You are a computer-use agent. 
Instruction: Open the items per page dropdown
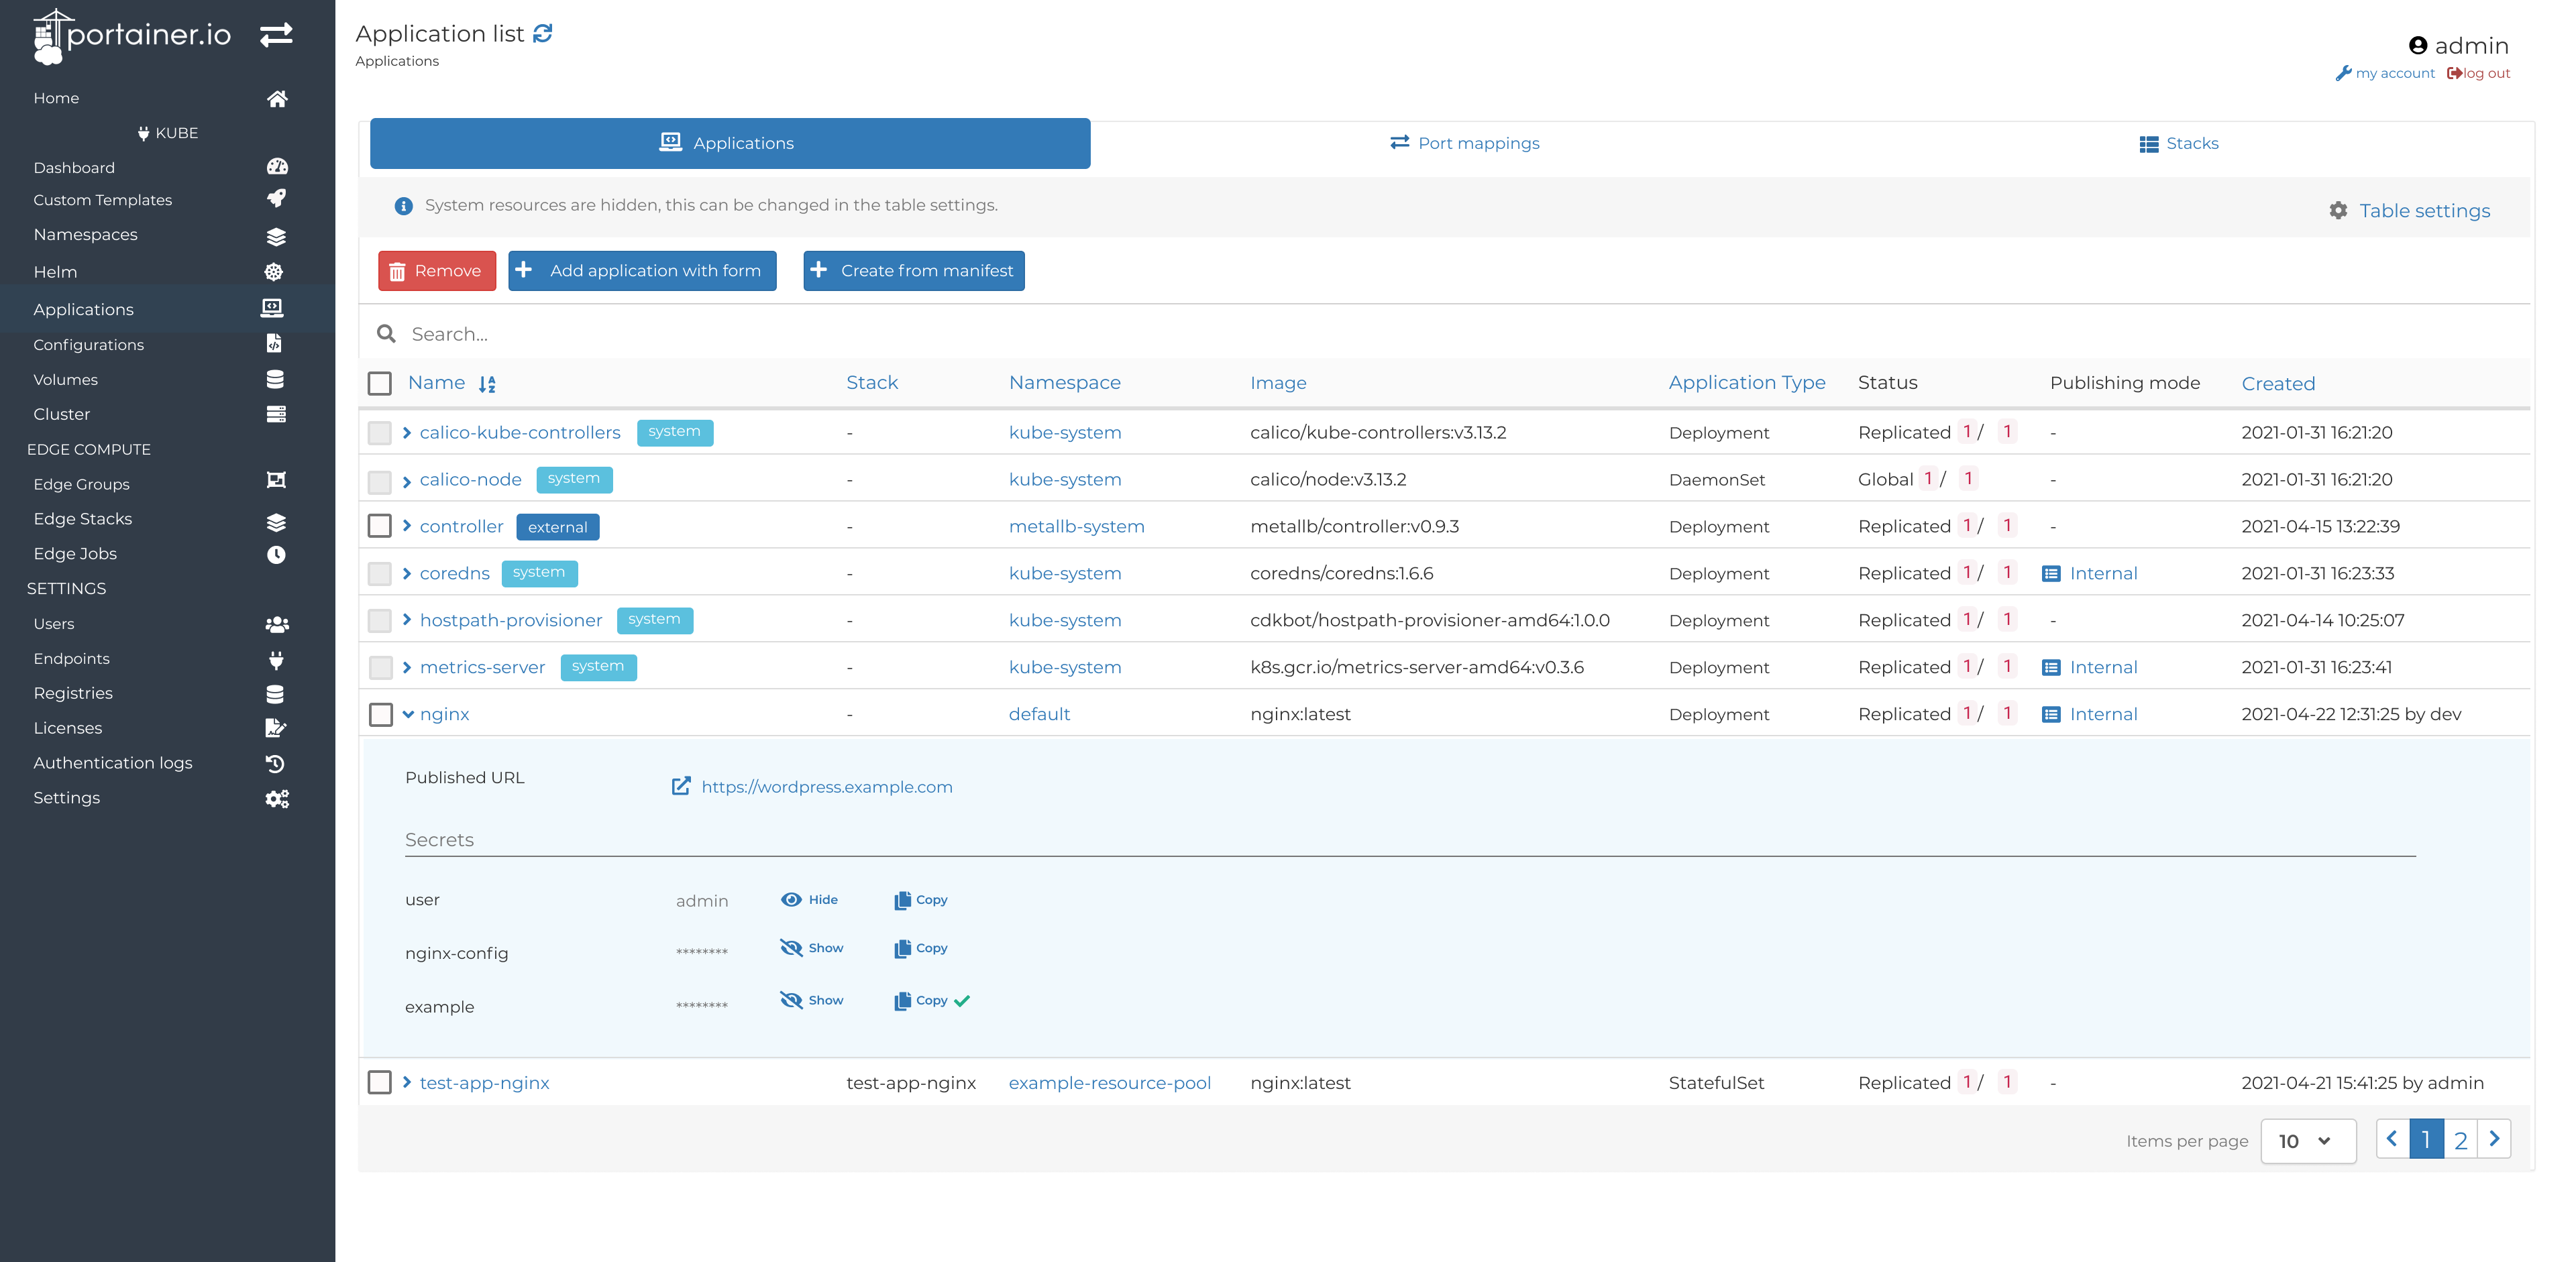2308,1140
